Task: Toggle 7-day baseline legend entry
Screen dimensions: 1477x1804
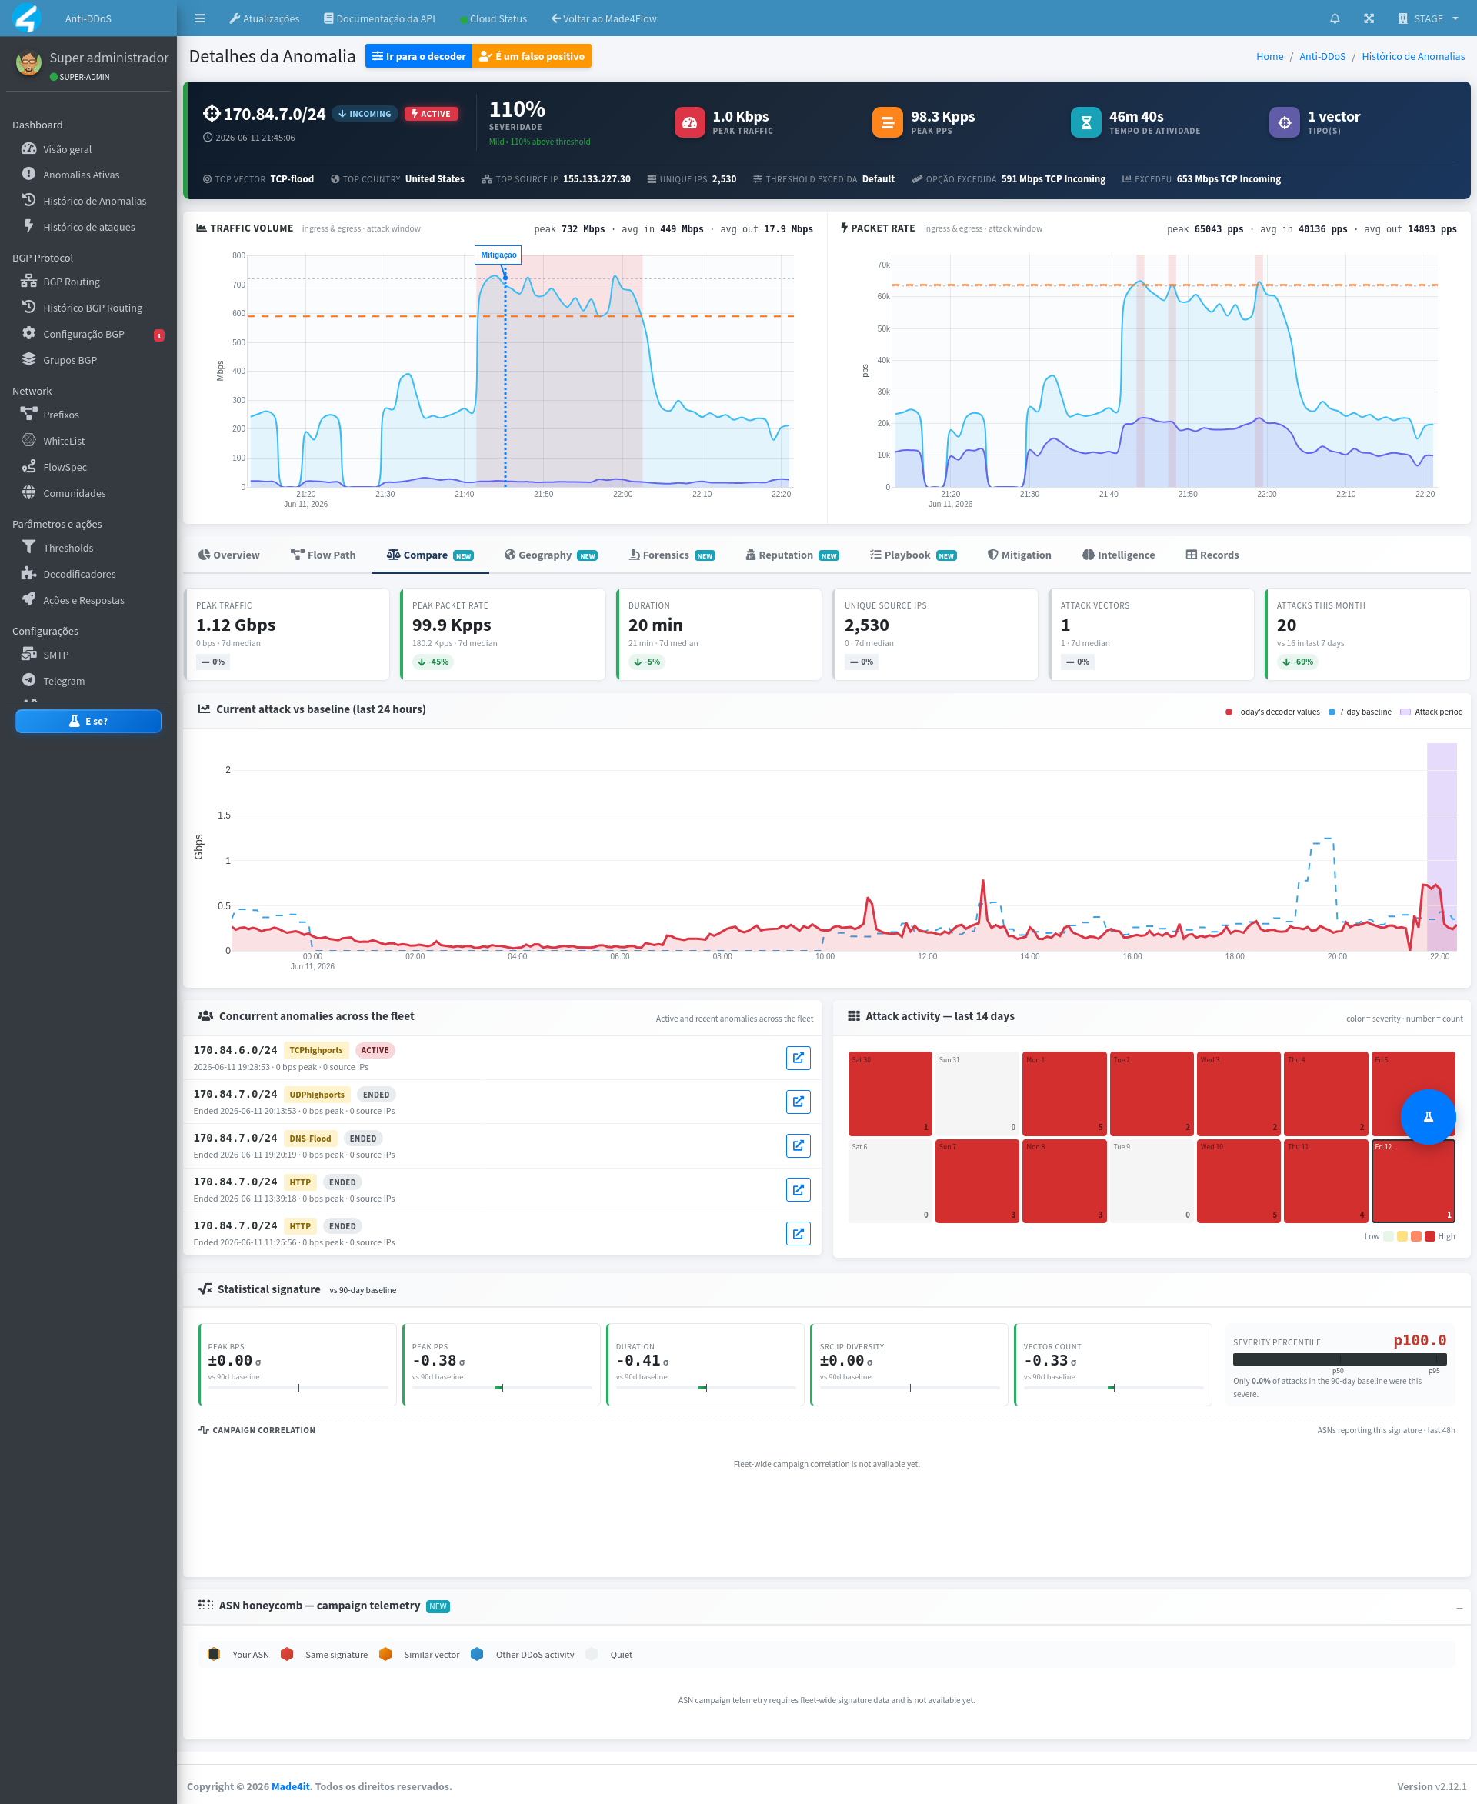Action: pos(1359,712)
